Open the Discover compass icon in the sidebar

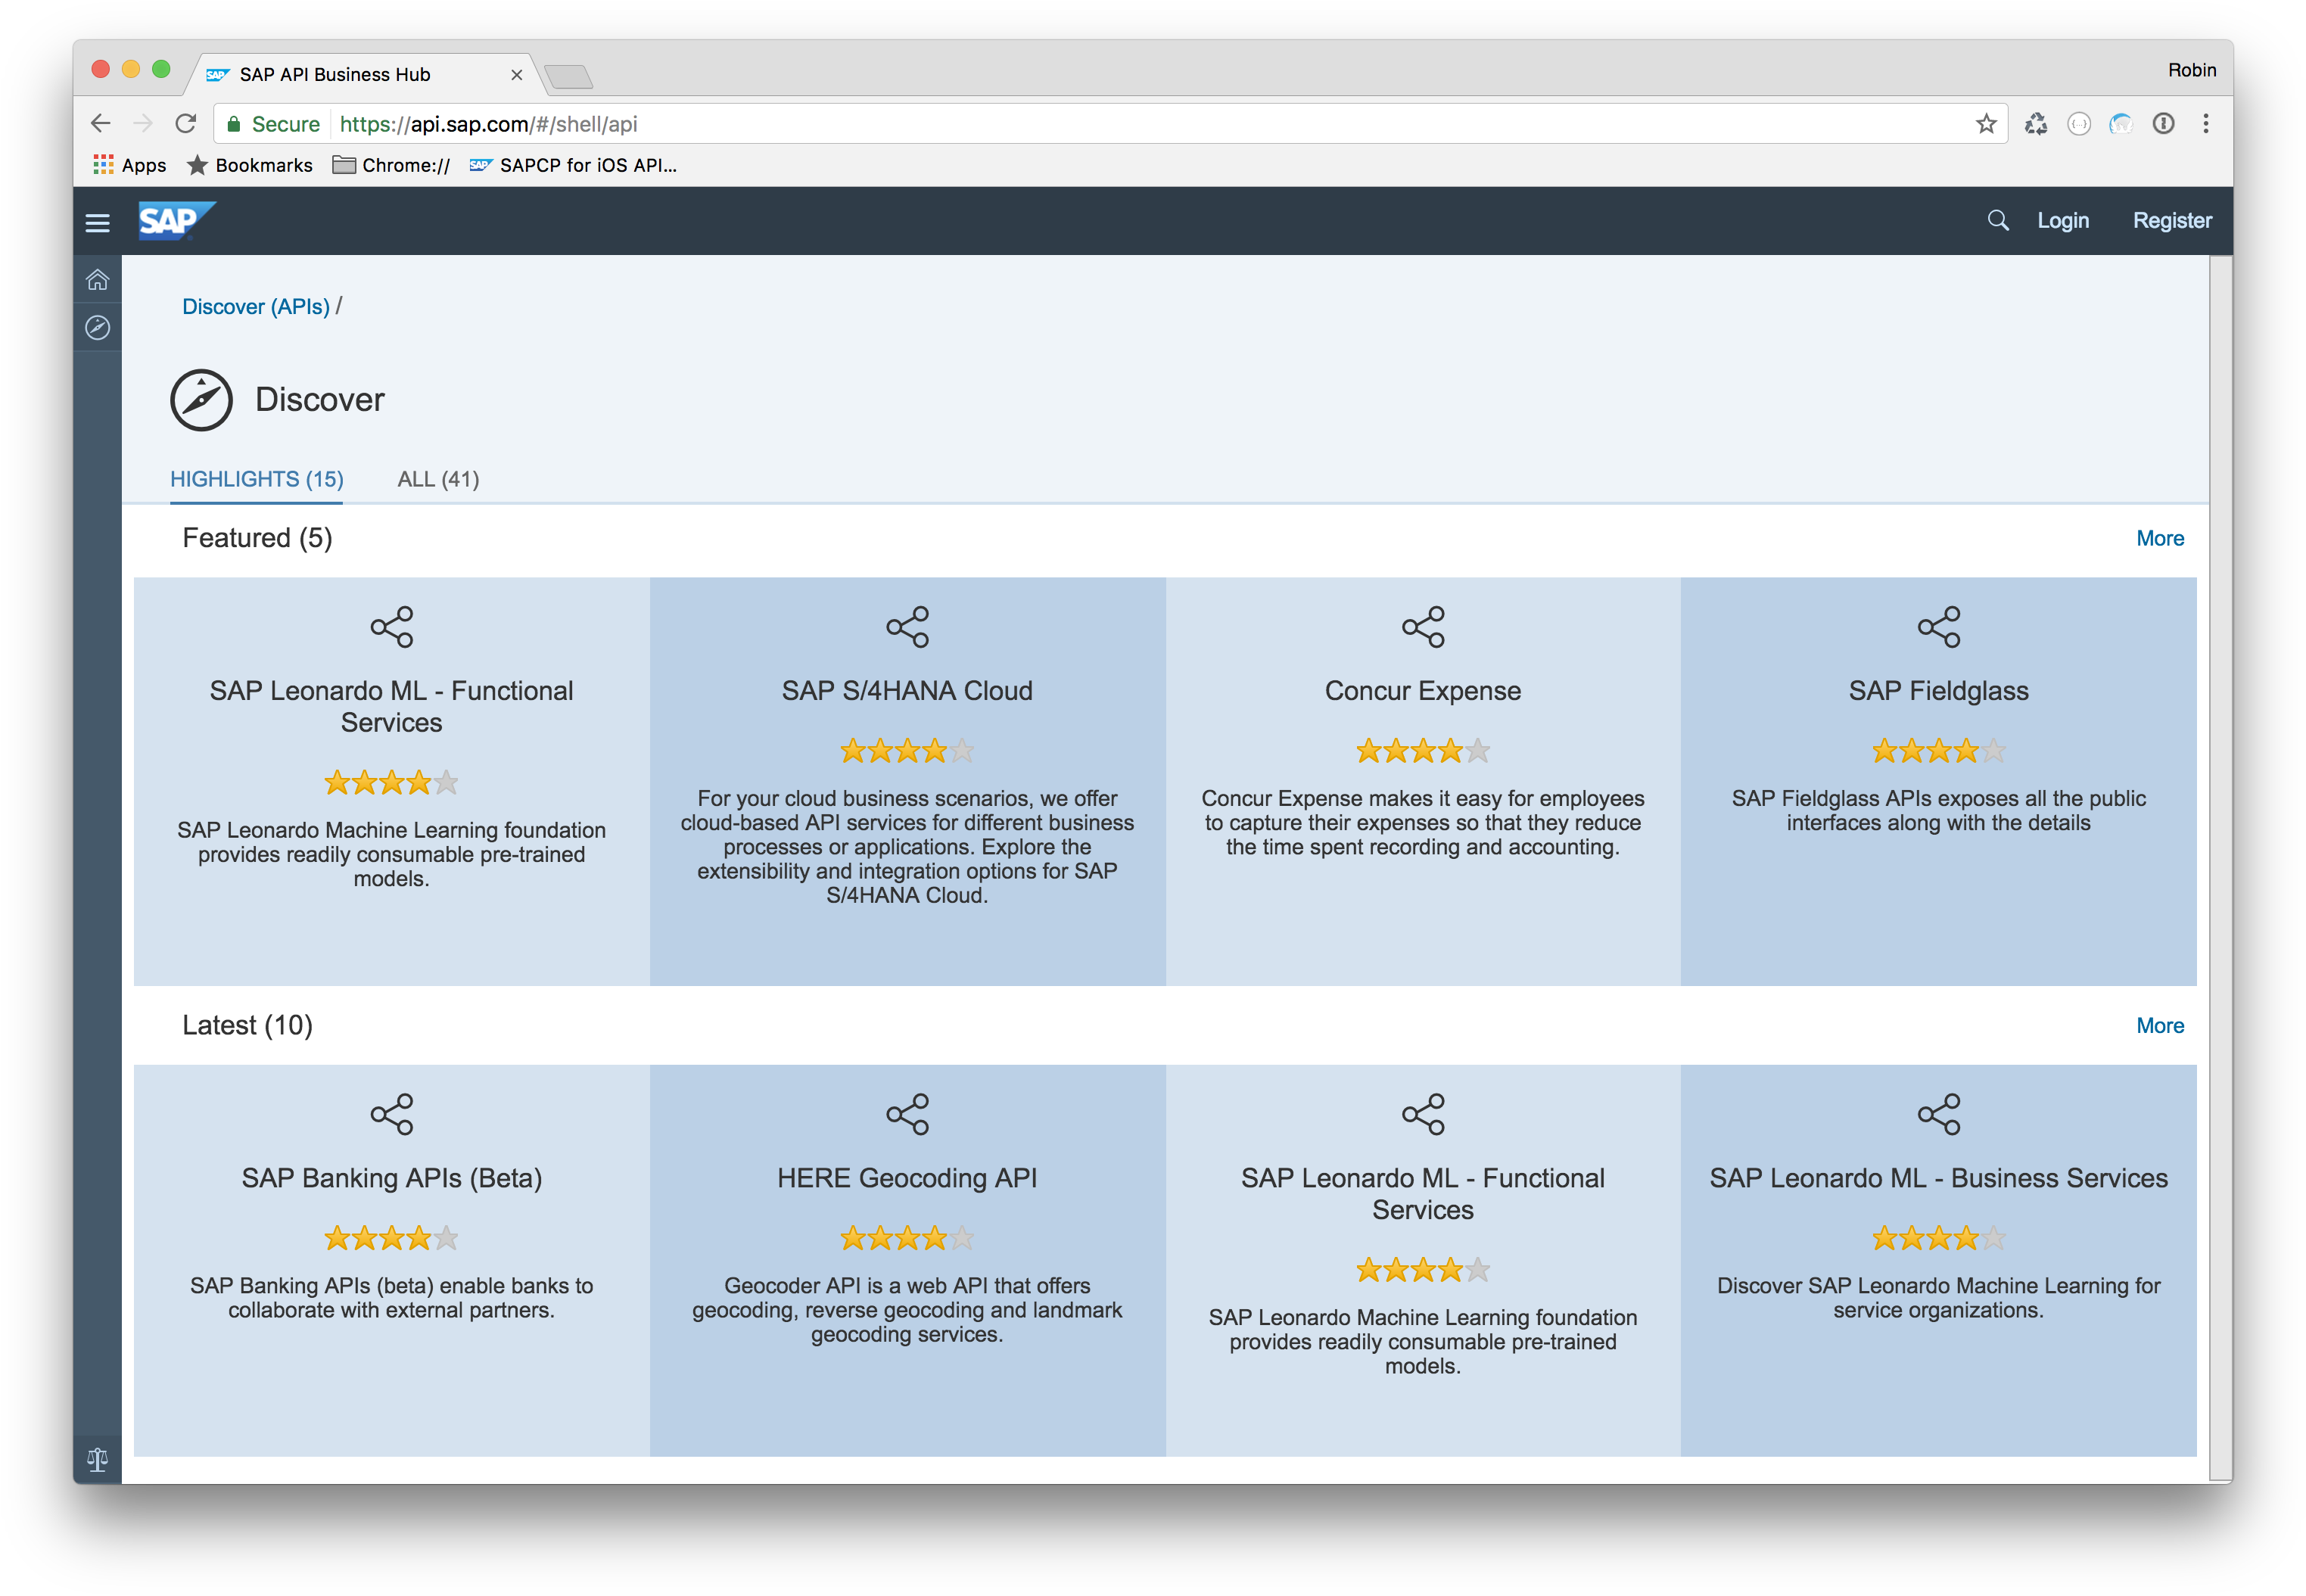tap(97, 328)
